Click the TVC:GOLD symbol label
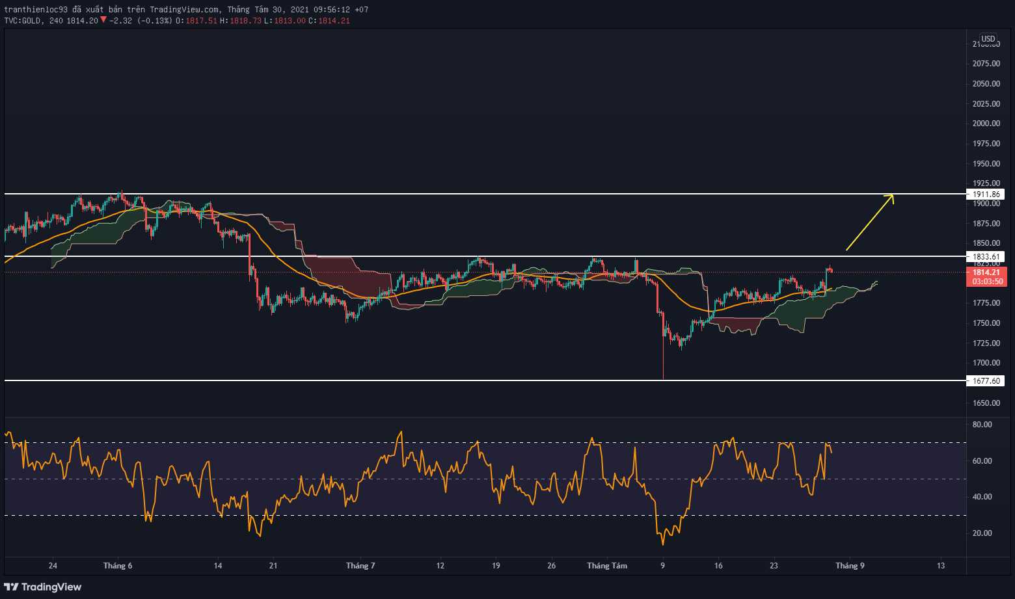Viewport: 1015px width, 599px height. (x=23, y=21)
